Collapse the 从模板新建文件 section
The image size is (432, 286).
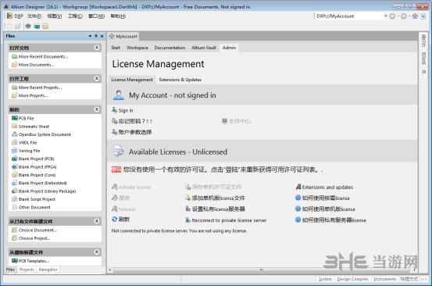coord(97,252)
